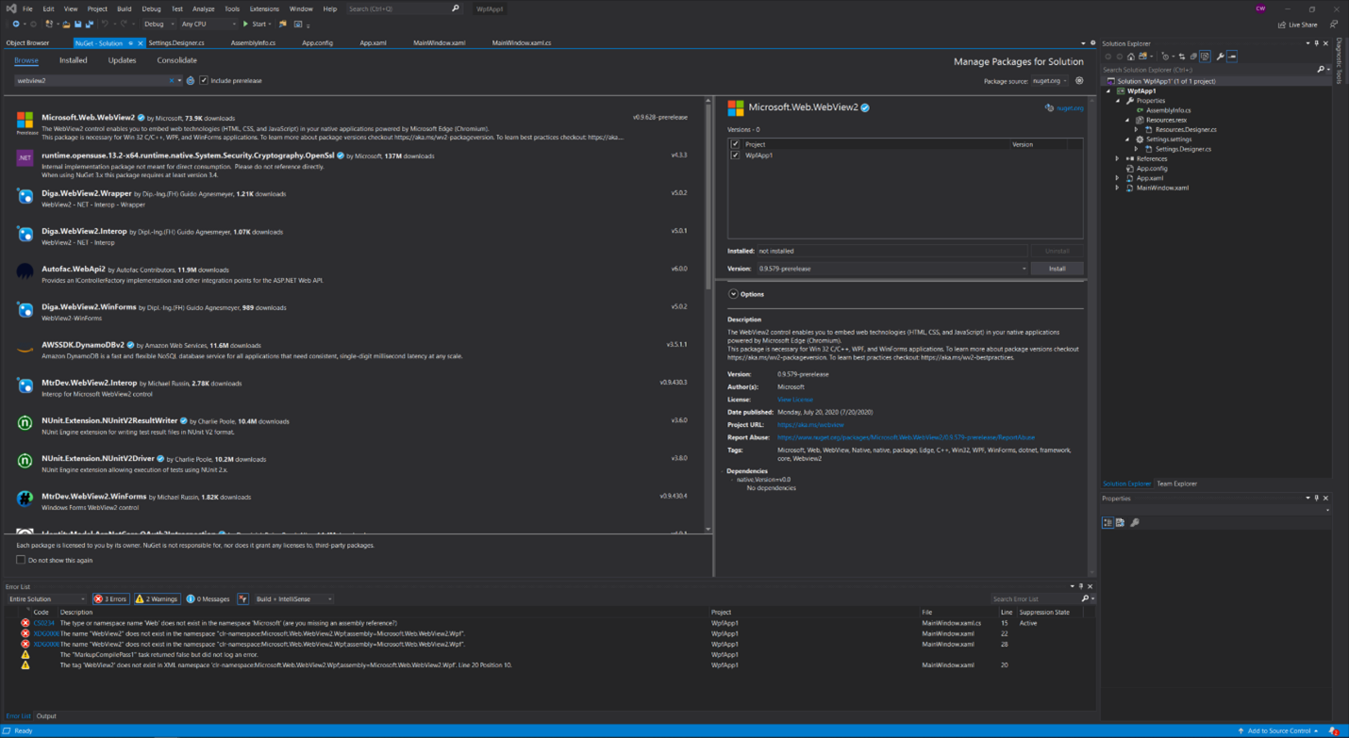
Task: Click Sync with Active Document arrows icon
Action: click(1182, 57)
